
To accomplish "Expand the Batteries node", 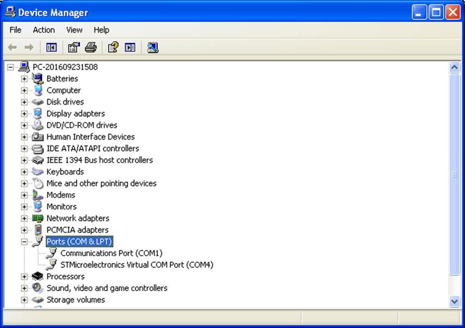I will [x=24, y=79].
